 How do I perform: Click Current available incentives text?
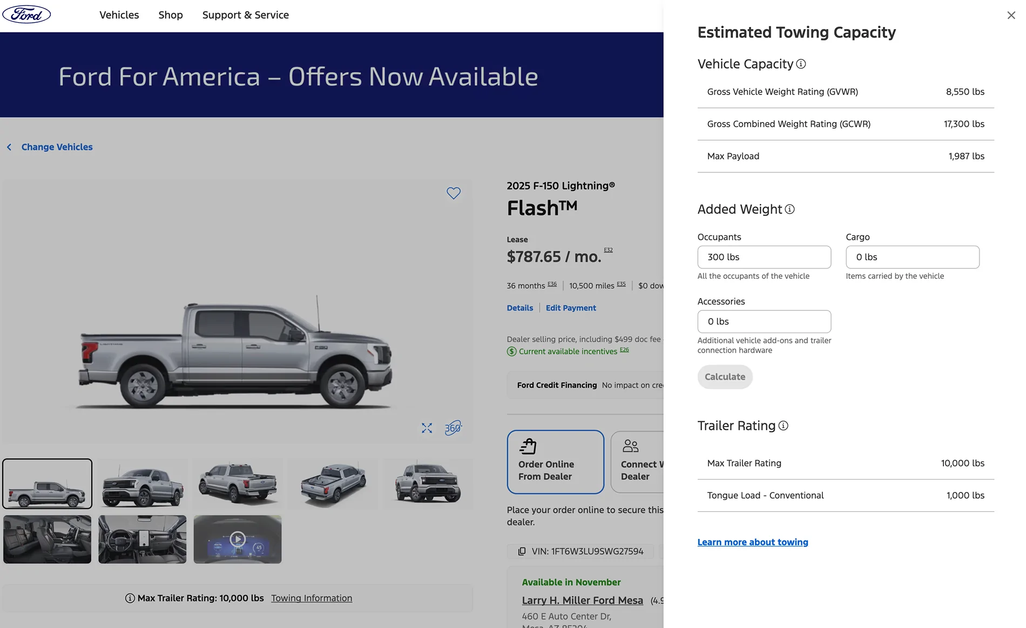(x=568, y=352)
